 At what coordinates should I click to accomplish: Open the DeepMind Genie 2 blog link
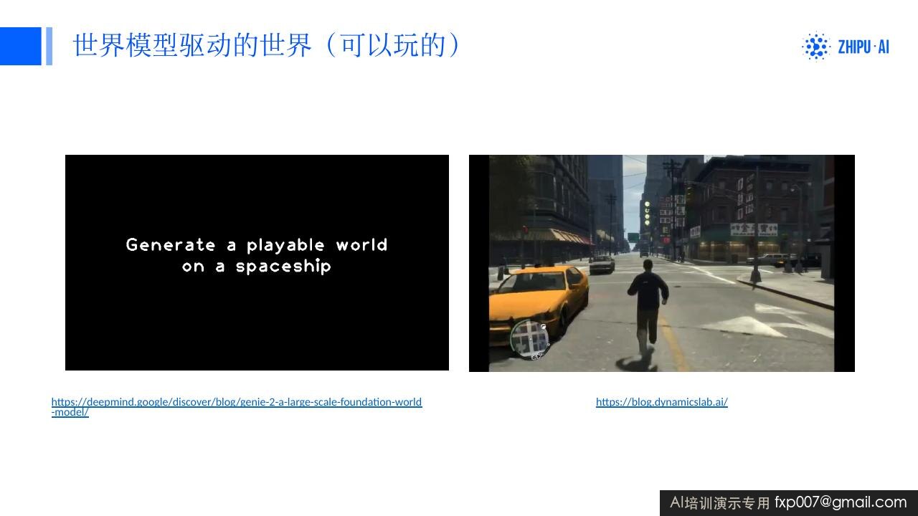237,406
